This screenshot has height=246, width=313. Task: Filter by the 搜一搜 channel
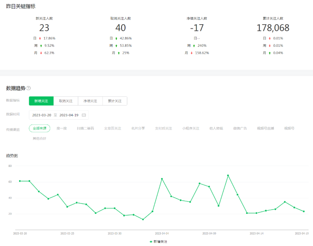click(61, 128)
